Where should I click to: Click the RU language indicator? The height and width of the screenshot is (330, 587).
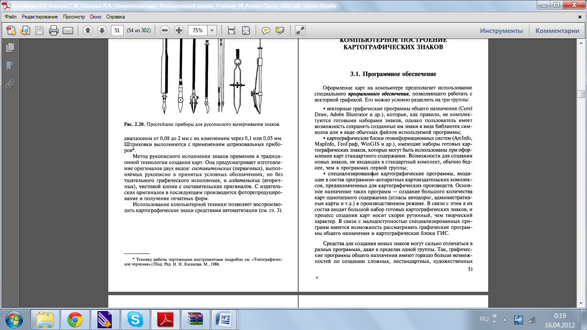(x=484, y=319)
